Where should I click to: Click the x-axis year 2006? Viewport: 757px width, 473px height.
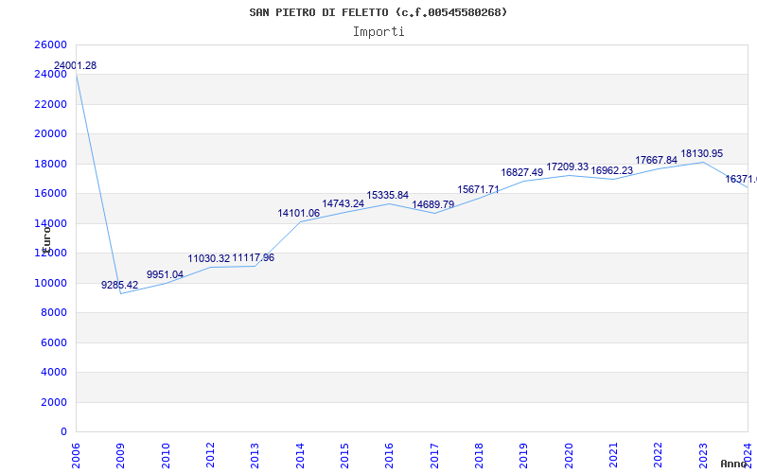click(x=76, y=456)
